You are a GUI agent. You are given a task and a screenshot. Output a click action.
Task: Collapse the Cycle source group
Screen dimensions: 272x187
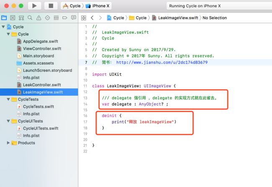coord(8,34)
